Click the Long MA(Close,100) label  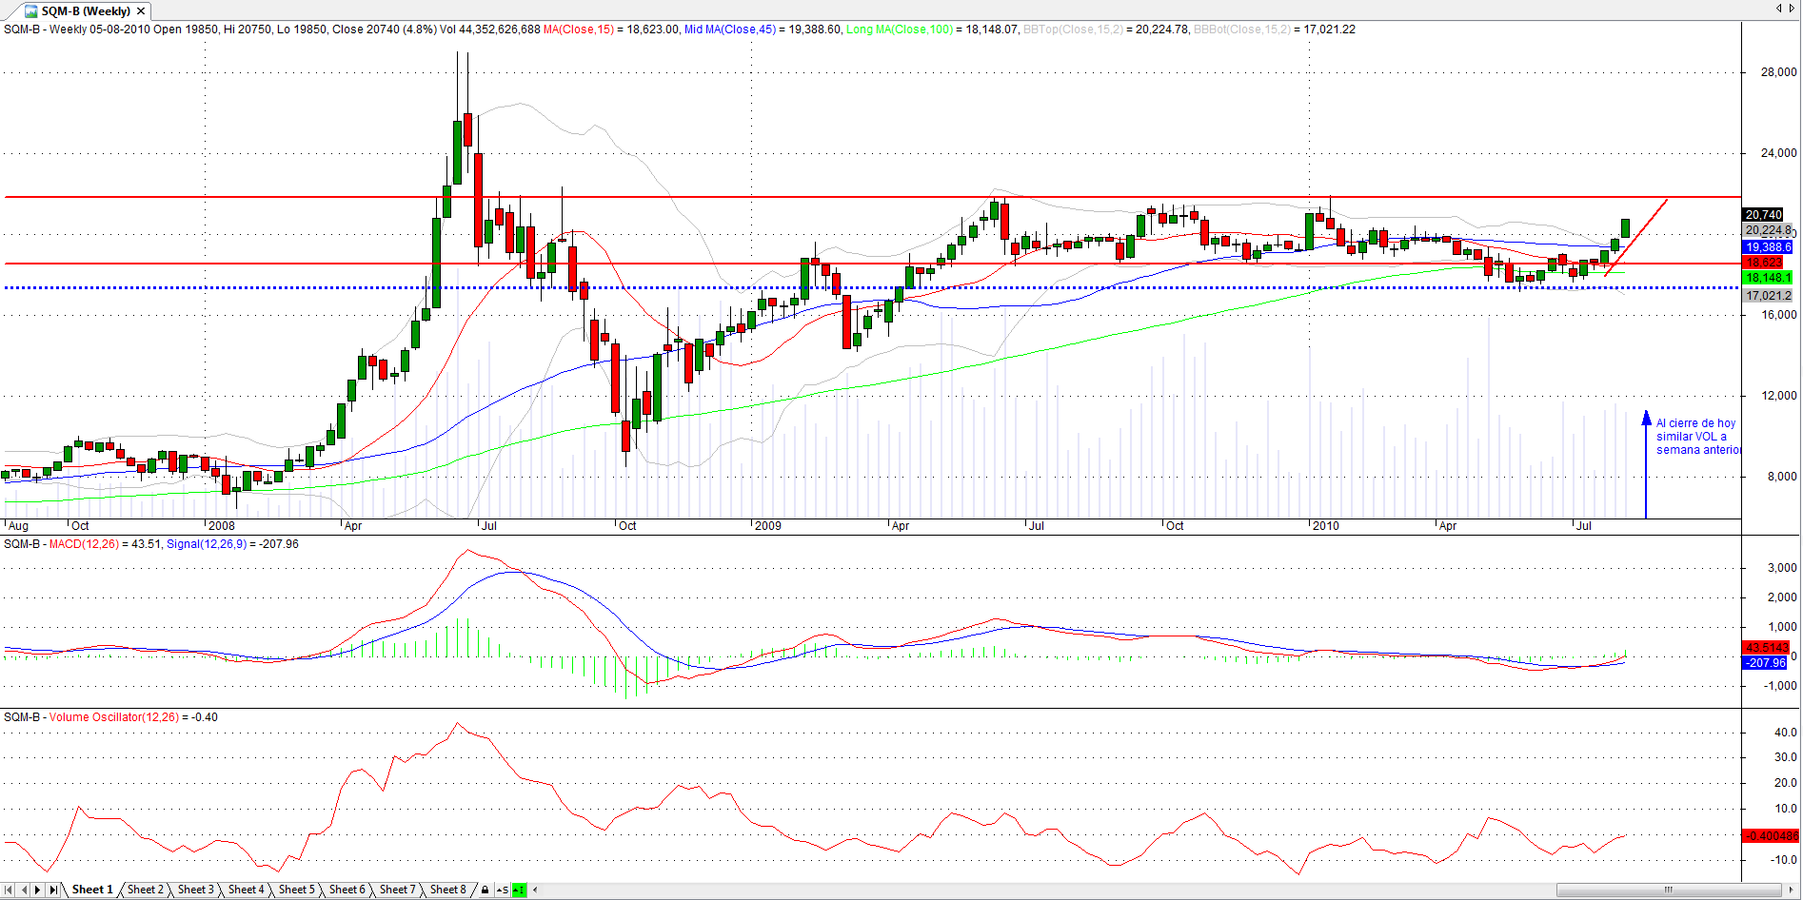(x=900, y=29)
